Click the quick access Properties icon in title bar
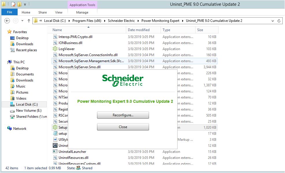 pyautogui.click(x=13, y=4)
